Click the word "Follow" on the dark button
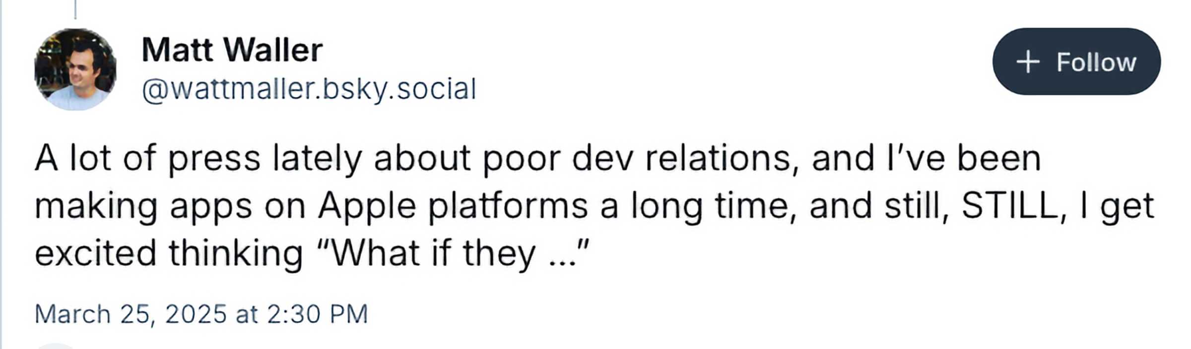Image resolution: width=1191 pixels, height=349 pixels. click(1096, 62)
